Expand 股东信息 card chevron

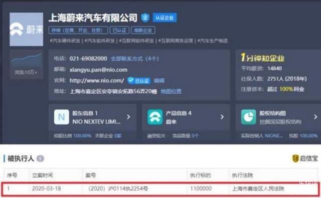(x=128, y=117)
